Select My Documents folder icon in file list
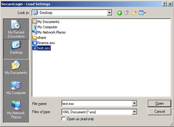The width and height of the screenshot is (174, 127). 35,21
